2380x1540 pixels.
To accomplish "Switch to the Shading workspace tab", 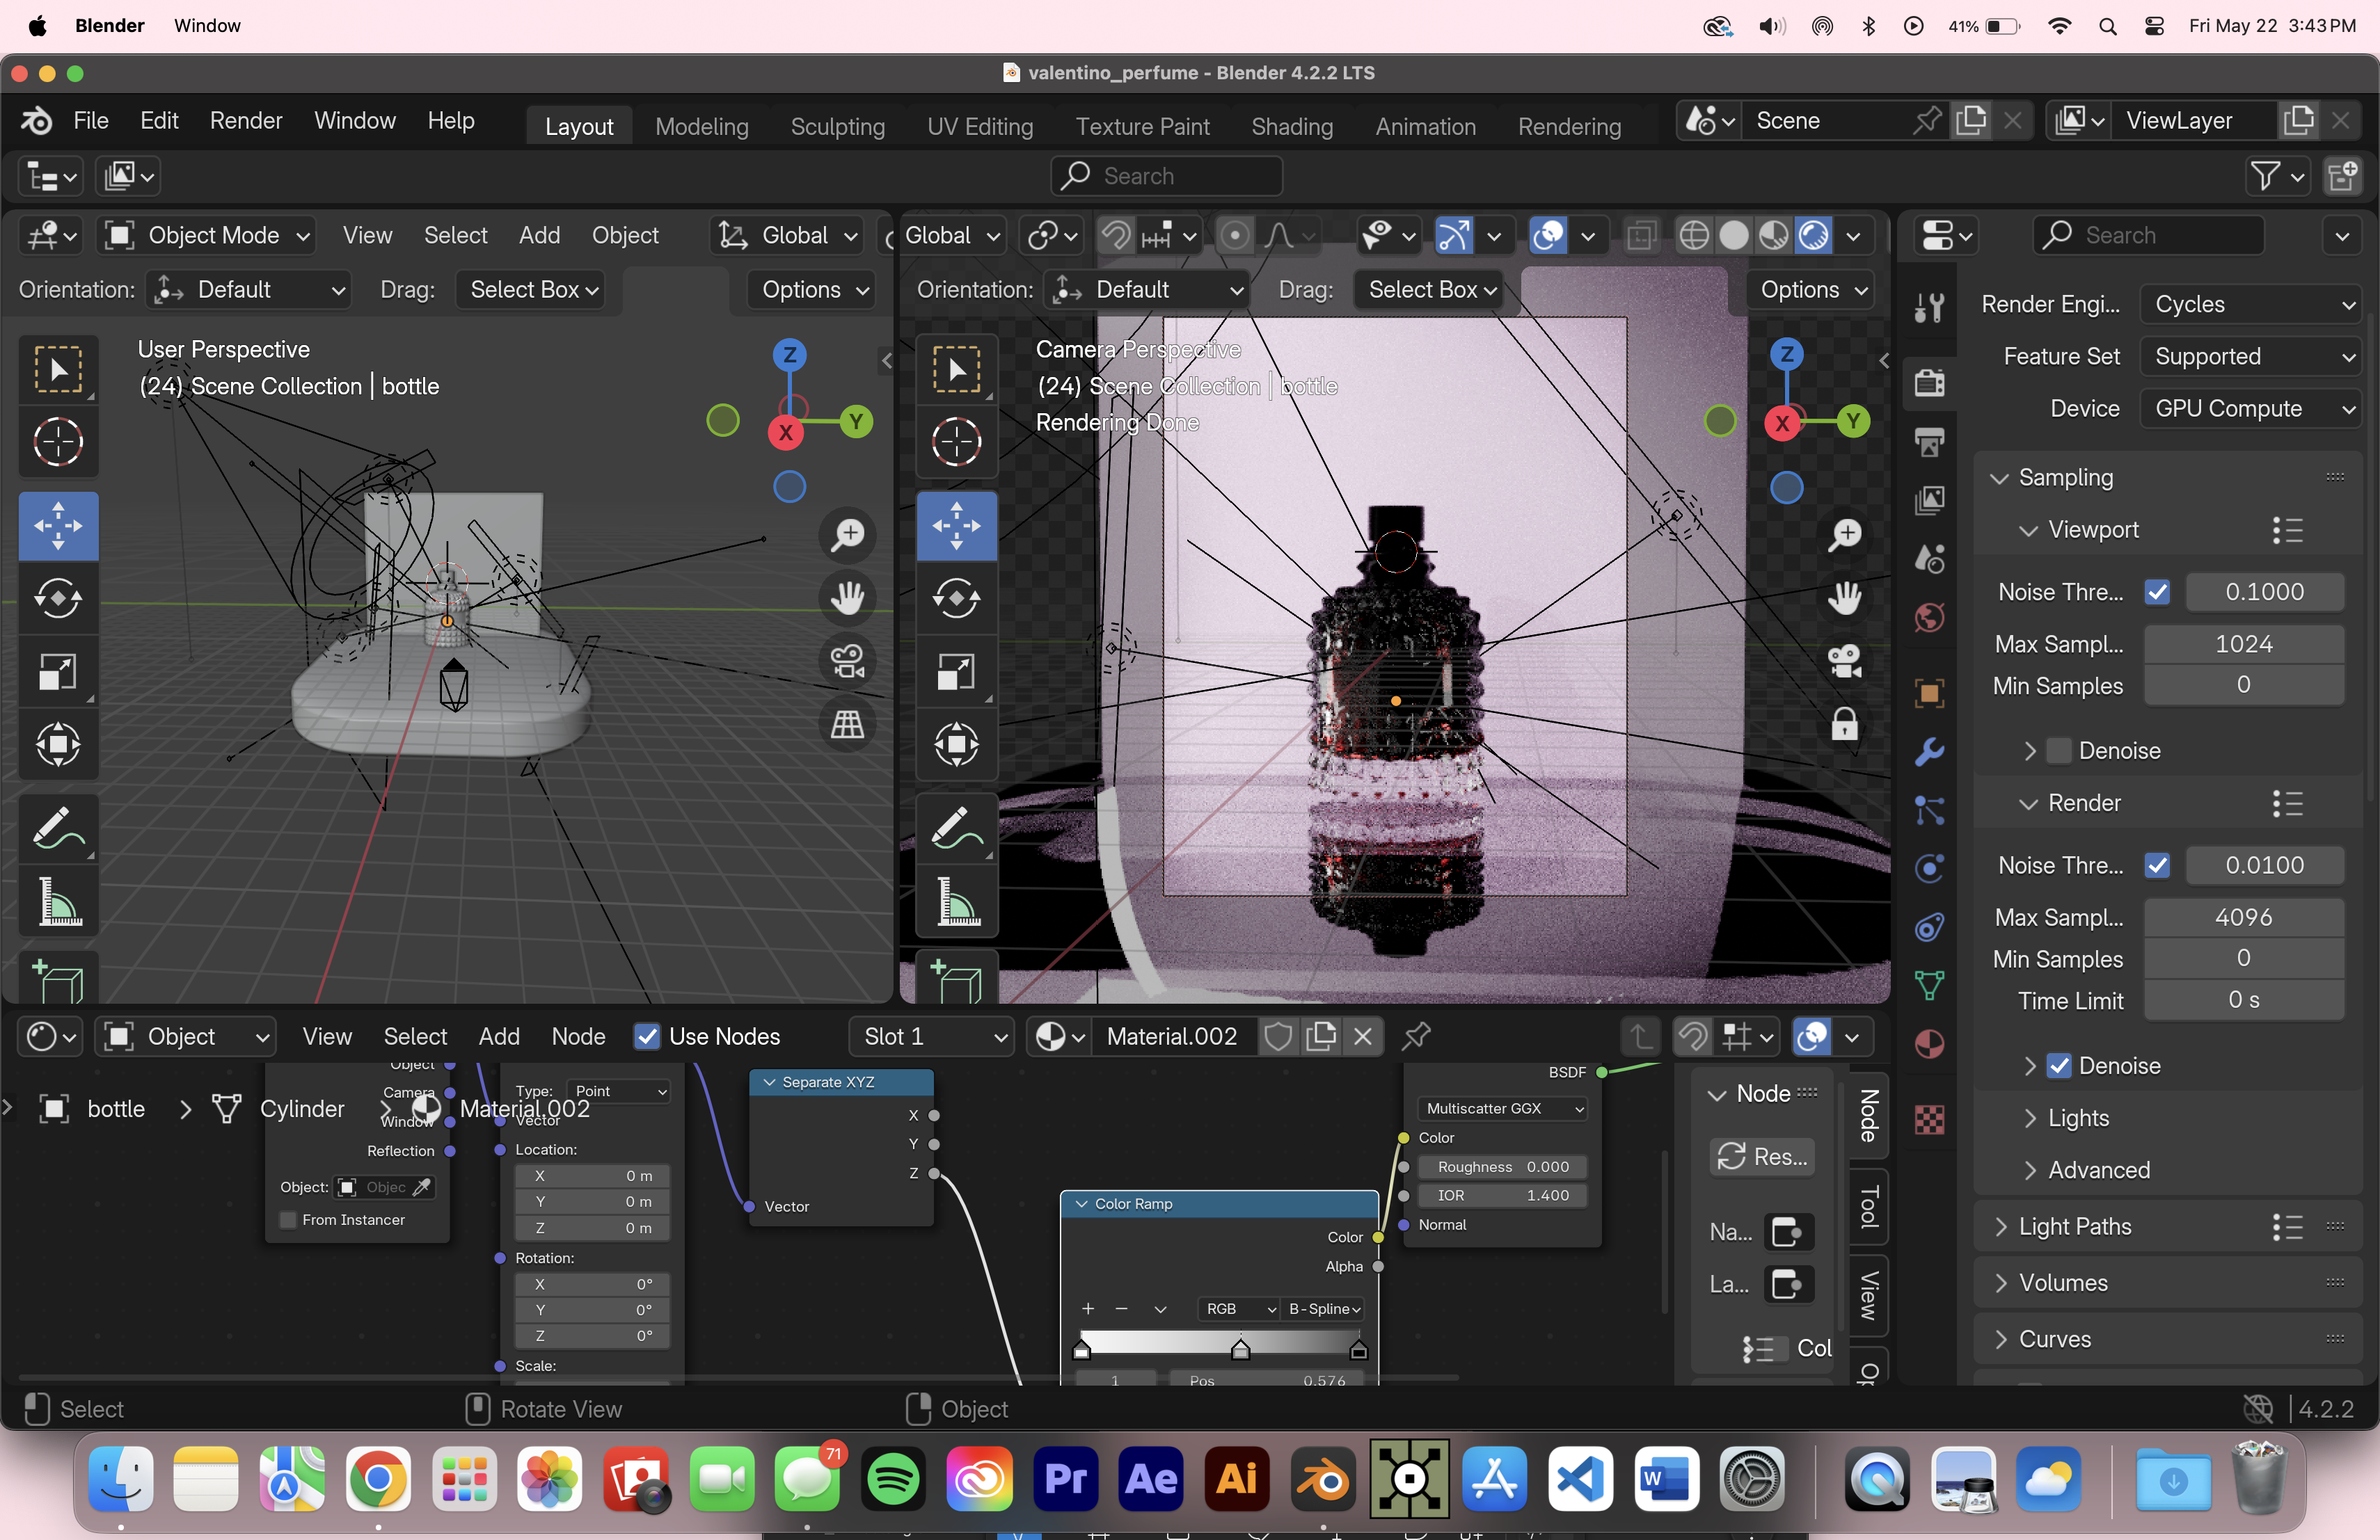I will pos(1292,127).
